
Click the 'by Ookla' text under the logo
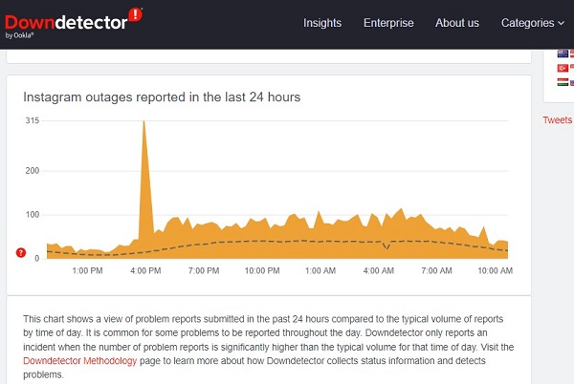(19, 35)
